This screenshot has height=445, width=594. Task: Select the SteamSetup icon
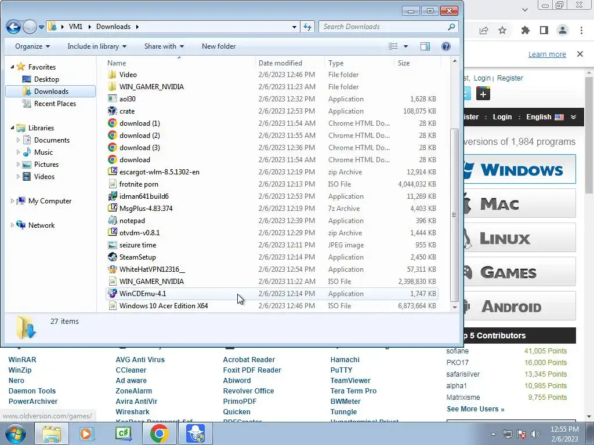[x=112, y=257]
